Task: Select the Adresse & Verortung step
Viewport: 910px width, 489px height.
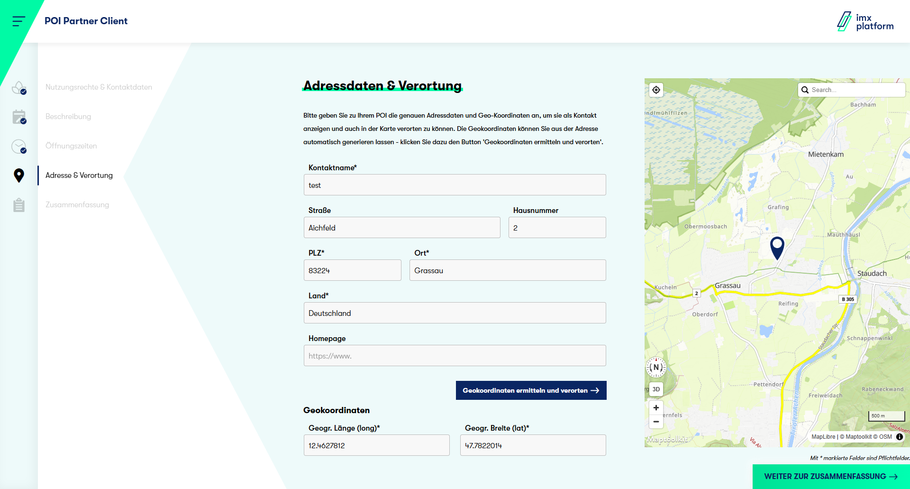Action: point(79,175)
